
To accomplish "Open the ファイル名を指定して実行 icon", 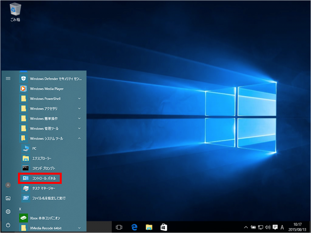I will pos(26,198).
